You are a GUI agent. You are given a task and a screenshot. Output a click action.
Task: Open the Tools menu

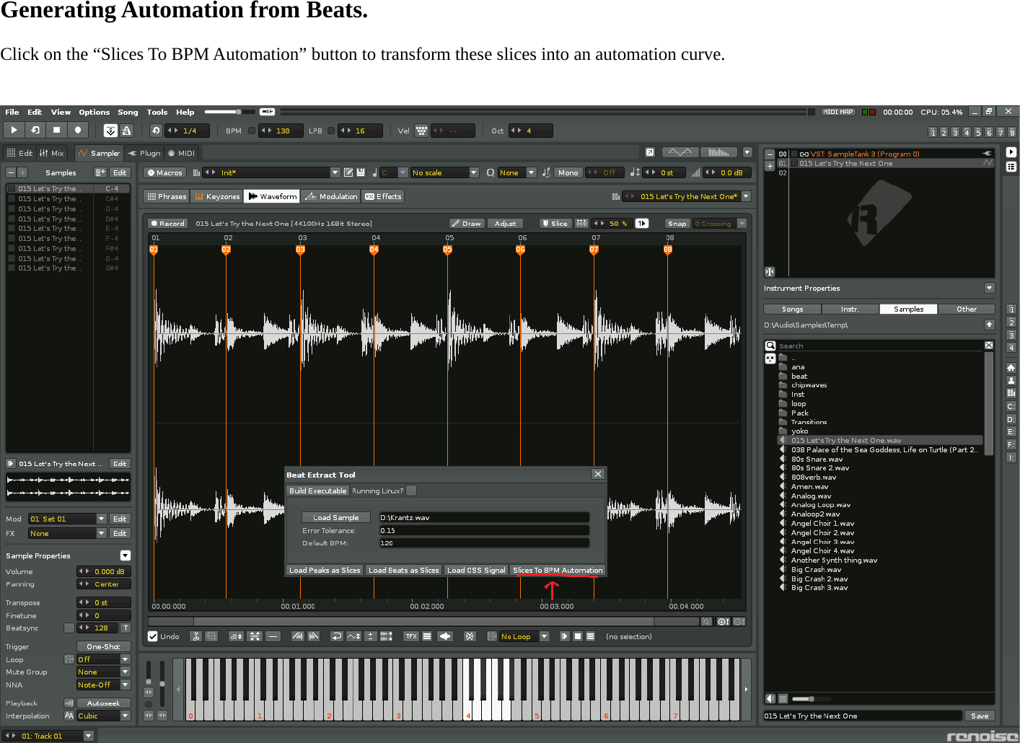click(157, 112)
